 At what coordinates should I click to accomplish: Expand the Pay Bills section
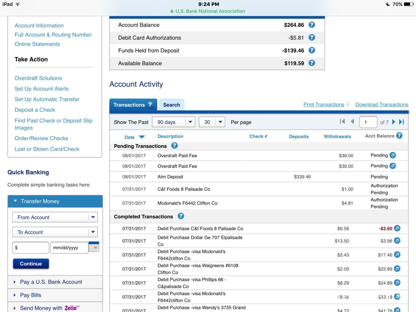click(31, 295)
